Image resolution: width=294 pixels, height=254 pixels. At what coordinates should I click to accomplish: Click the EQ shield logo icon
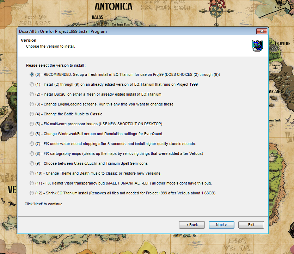[x=257, y=46]
